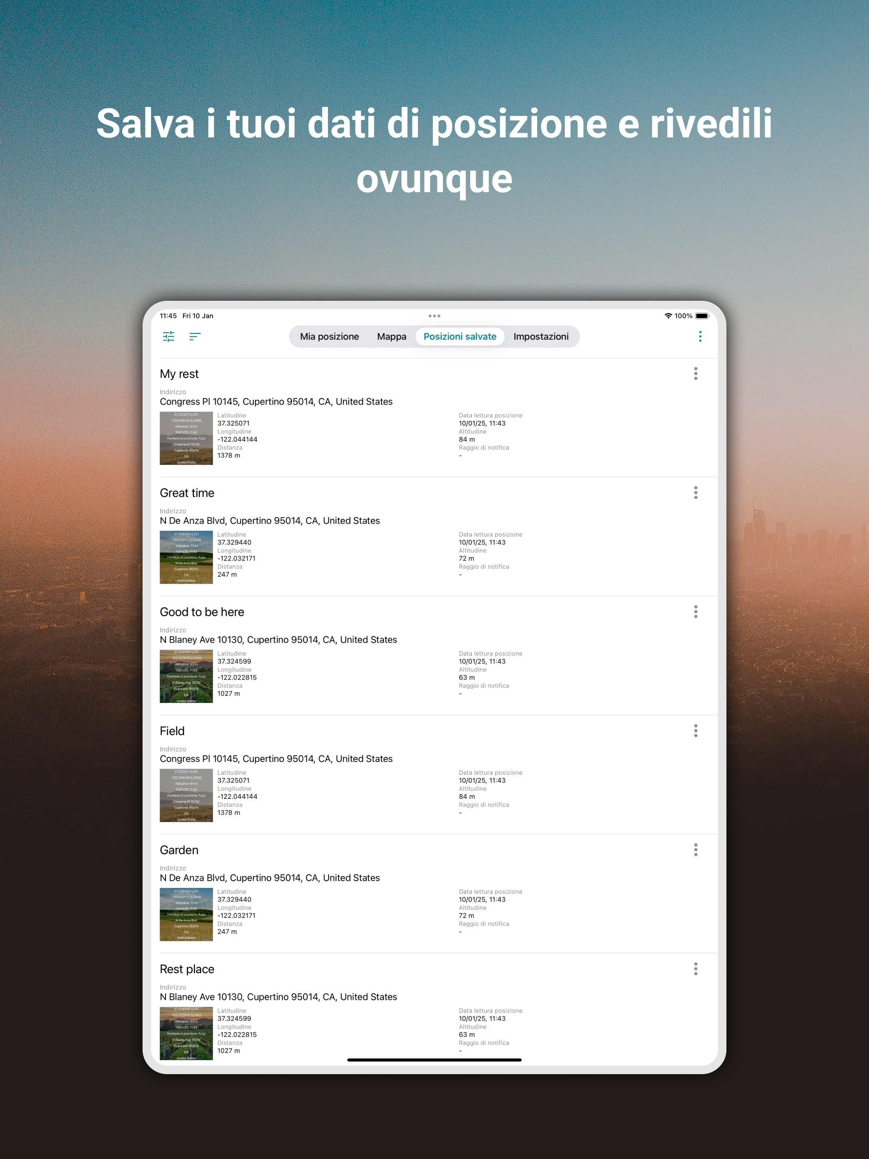Tap the multitasking three-dots indicator

(434, 316)
